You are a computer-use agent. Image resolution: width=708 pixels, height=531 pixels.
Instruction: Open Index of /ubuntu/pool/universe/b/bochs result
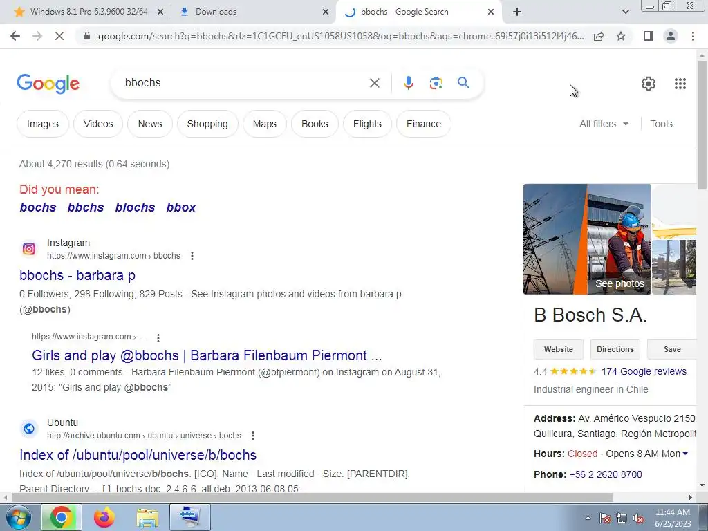(138, 455)
